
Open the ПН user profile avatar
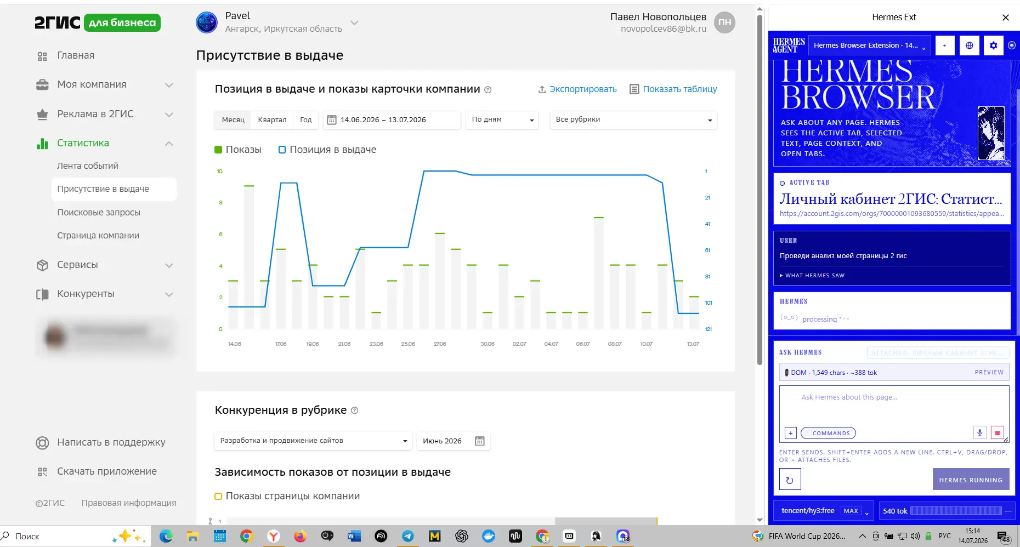tap(724, 22)
